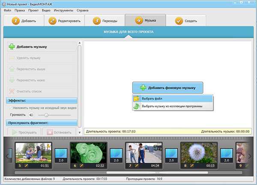This screenshot has width=257, height=185.
Task: Open the Инструменты menu
Action: (x=63, y=10)
